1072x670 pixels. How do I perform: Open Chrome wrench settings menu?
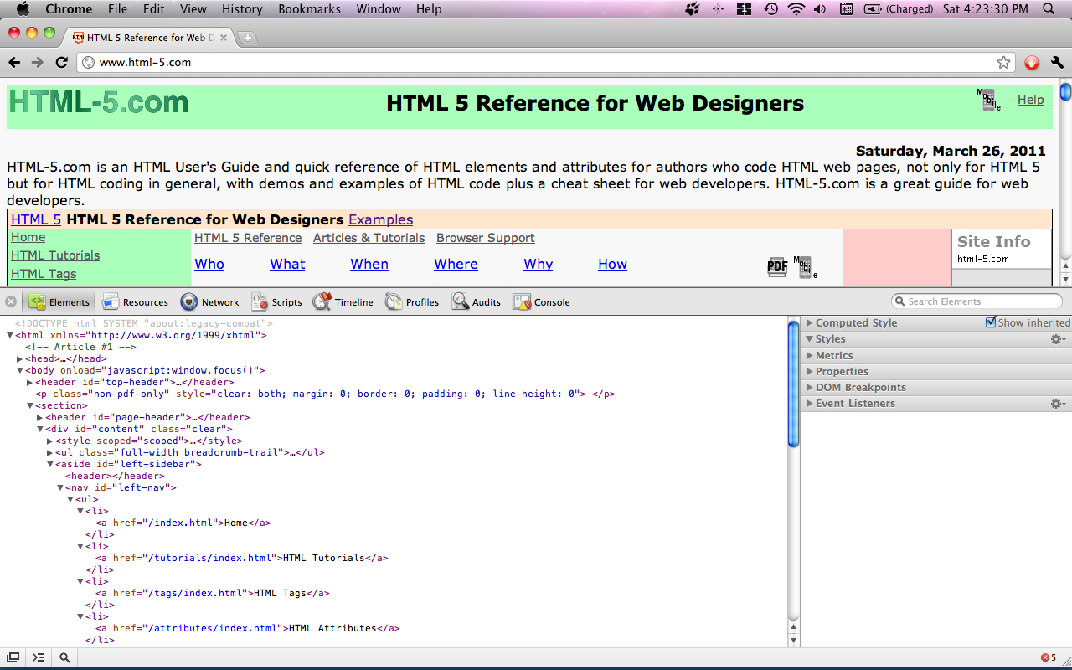tap(1057, 62)
